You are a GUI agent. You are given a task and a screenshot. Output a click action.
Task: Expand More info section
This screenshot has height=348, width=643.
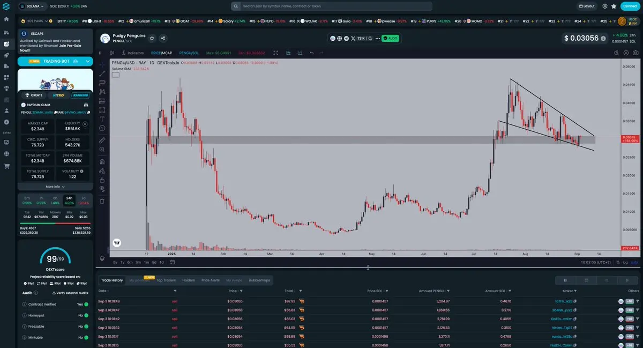click(x=55, y=187)
